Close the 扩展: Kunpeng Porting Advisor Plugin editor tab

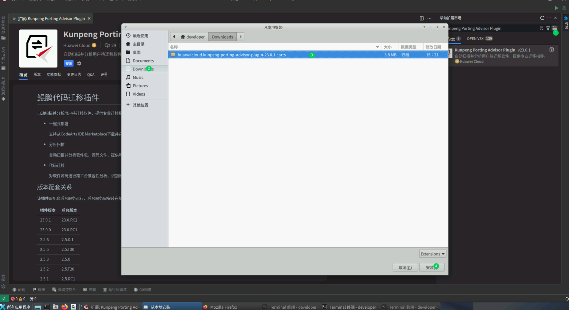tap(89, 19)
